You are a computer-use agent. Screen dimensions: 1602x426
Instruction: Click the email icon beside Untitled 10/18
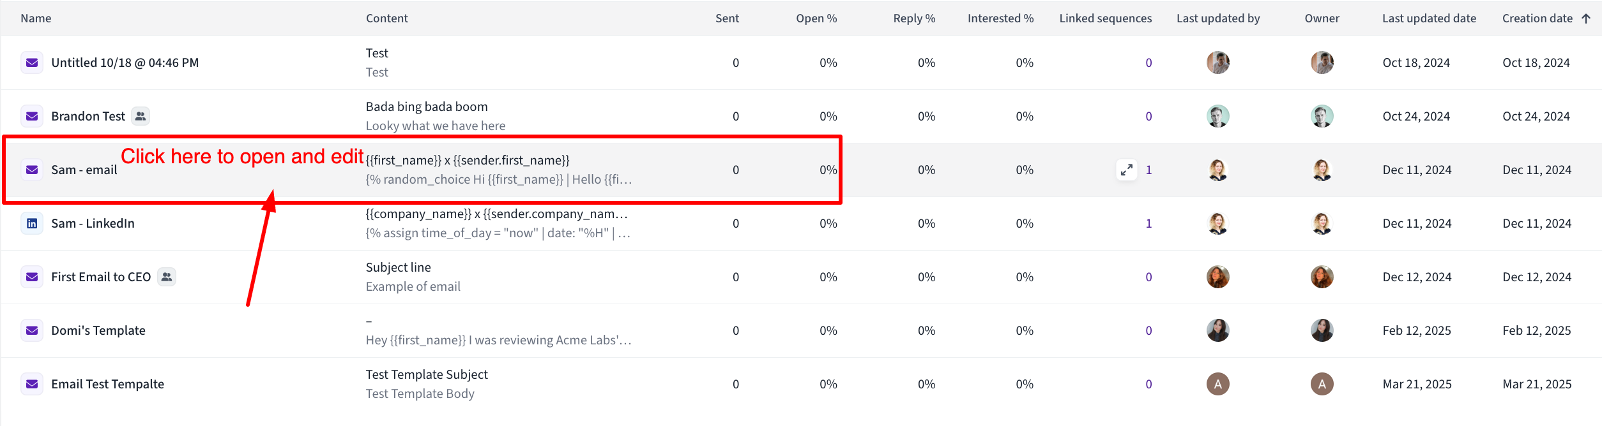tap(32, 62)
